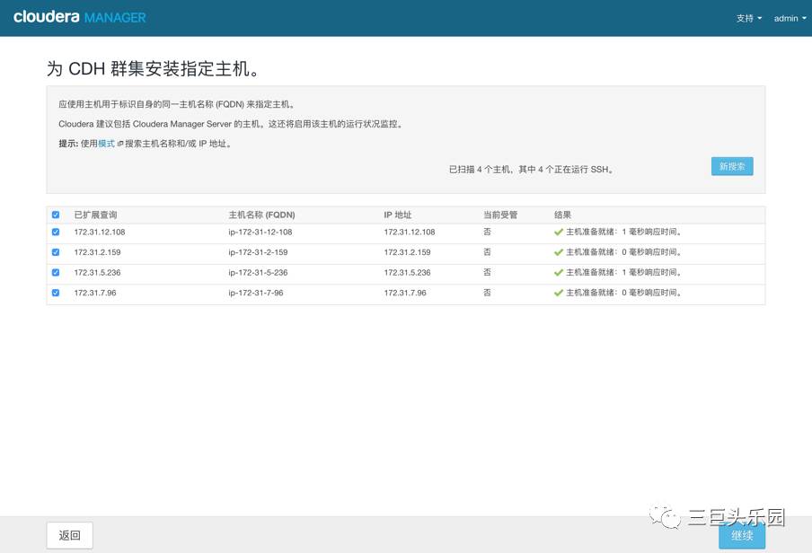Screen dimensions: 812x553
Task: Click the green checkmark for ip-172-31-5-236
Action: [x=559, y=272]
